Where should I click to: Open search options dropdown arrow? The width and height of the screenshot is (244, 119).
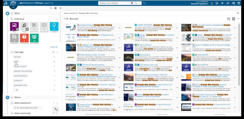point(139,3)
